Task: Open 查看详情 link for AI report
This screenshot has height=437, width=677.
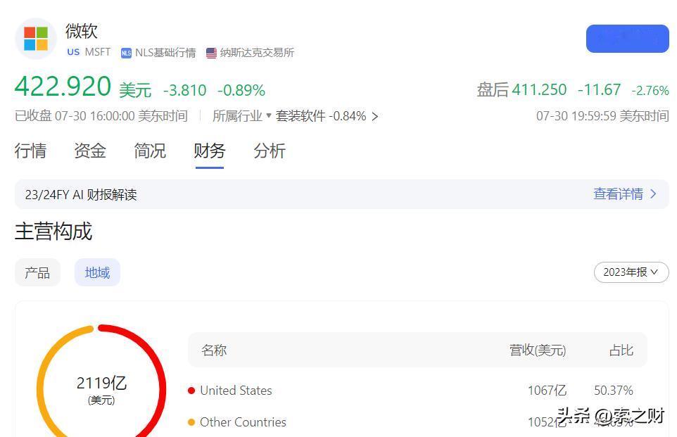Action: (619, 194)
